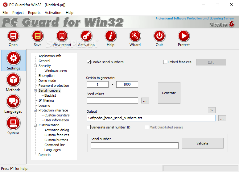239x172 pixels.
Task: Select Activation dialog tree item
Action: click(x=57, y=130)
